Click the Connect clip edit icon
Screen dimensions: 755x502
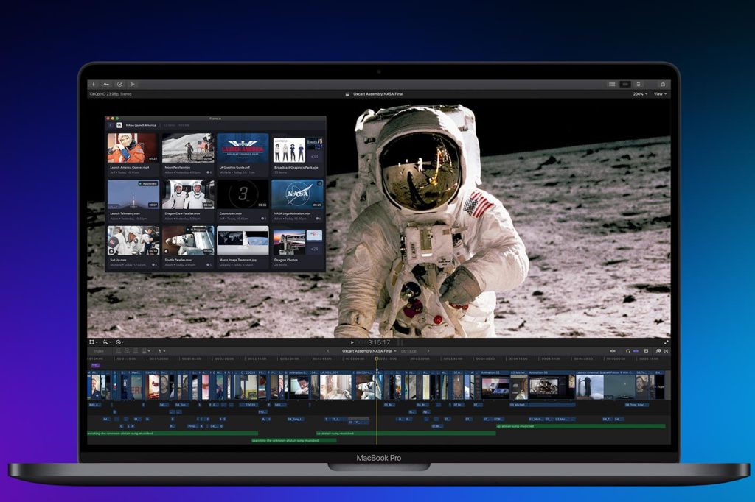119,351
